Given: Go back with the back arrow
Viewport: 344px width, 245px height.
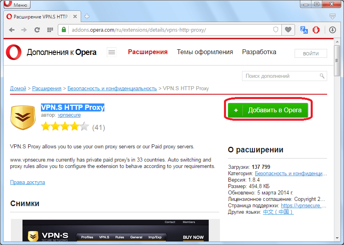Looking at the screenshot, I should pos(12,30).
